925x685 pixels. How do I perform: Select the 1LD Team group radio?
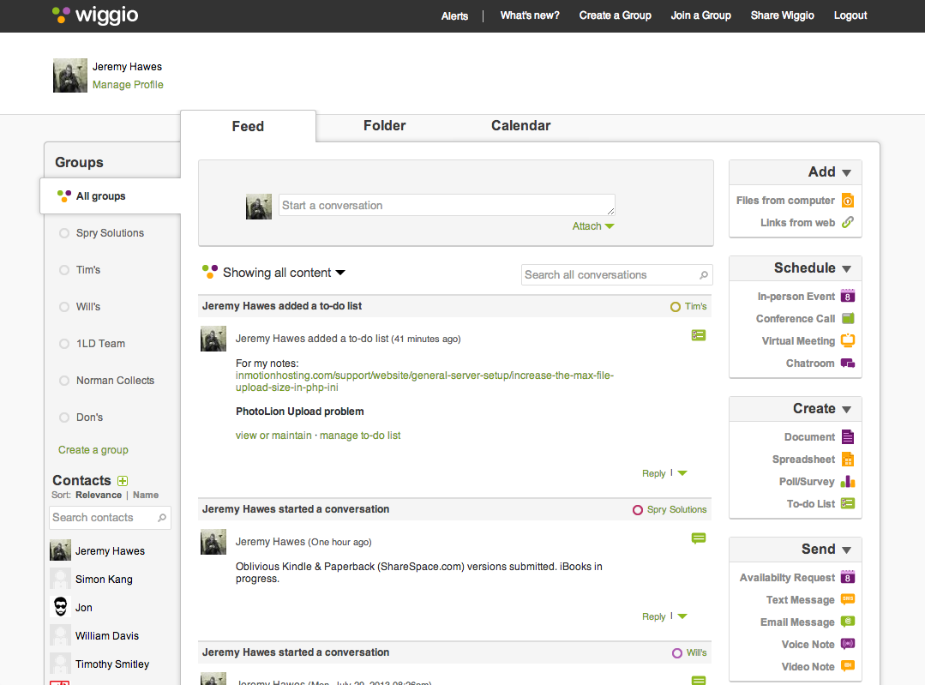[64, 344]
